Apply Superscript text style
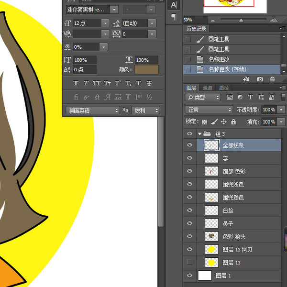The image size is (287, 287). [x=118, y=83]
